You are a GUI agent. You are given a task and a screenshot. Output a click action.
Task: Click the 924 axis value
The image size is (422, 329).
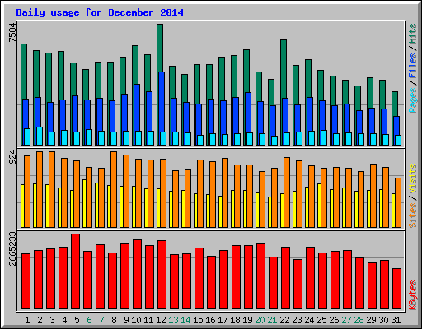tap(12, 157)
